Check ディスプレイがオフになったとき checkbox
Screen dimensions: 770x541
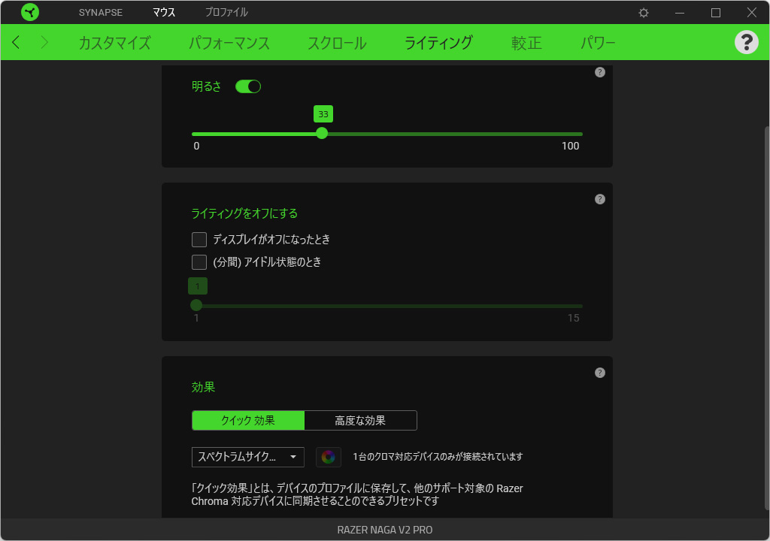coord(199,240)
